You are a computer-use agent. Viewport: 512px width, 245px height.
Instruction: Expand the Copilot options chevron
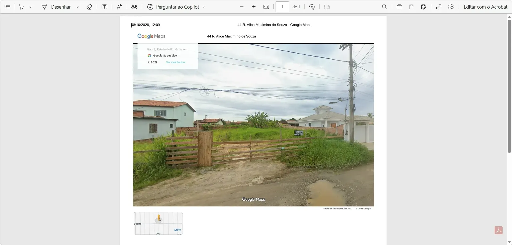[204, 7]
